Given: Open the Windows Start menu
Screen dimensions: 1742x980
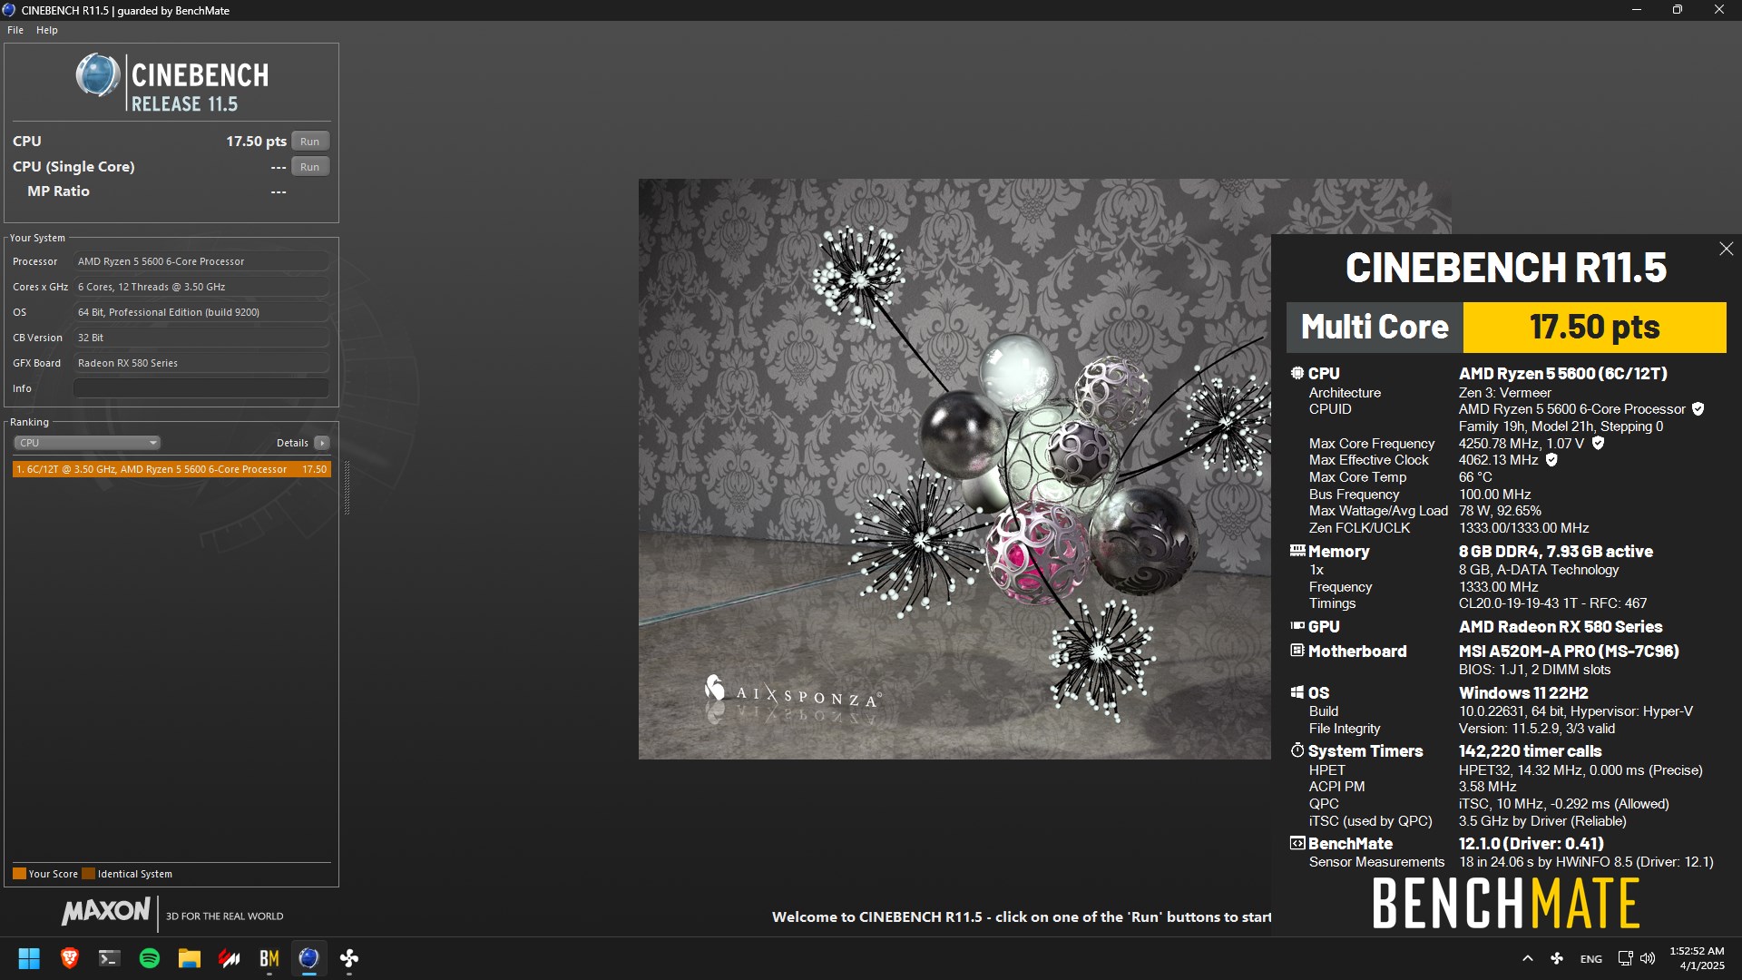Looking at the screenshot, I should 29,958.
